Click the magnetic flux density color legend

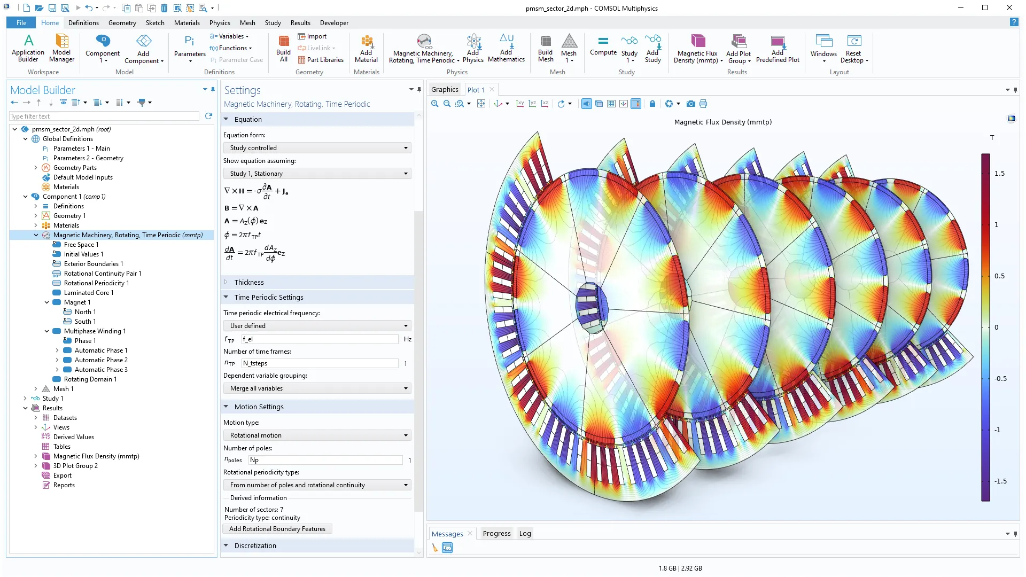coord(985,327)
